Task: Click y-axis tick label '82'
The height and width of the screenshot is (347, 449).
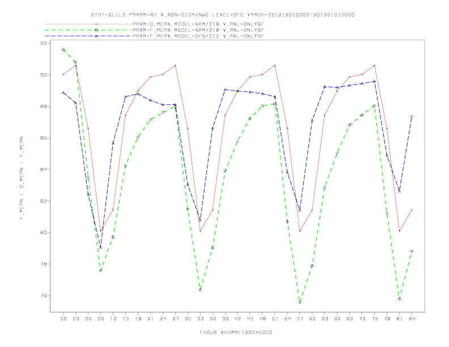Action: [x=43, y=201]
